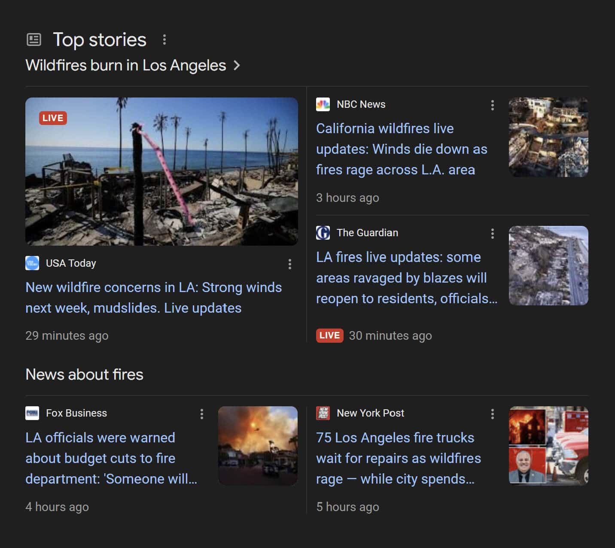Image resolution: width=615 pixels, height=548 pixels.
Task: Expand Wildfires burn in Los Angeles chevron
Action: (x=236, y=65)
